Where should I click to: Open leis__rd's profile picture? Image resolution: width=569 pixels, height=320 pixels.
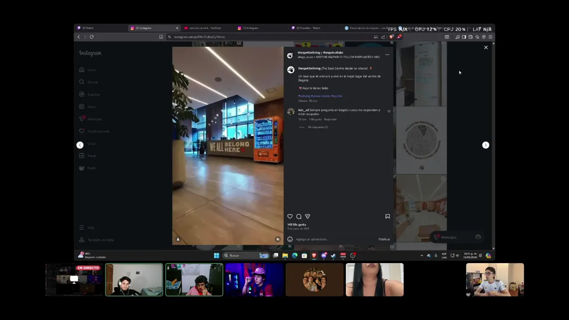(291, 112)
